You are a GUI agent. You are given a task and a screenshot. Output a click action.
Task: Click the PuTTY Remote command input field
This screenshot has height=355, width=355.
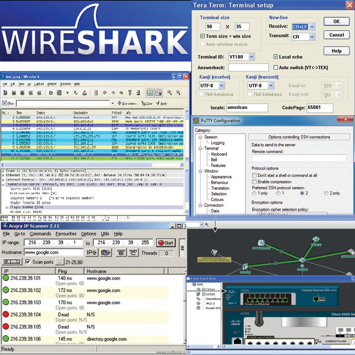click(299, 158)
